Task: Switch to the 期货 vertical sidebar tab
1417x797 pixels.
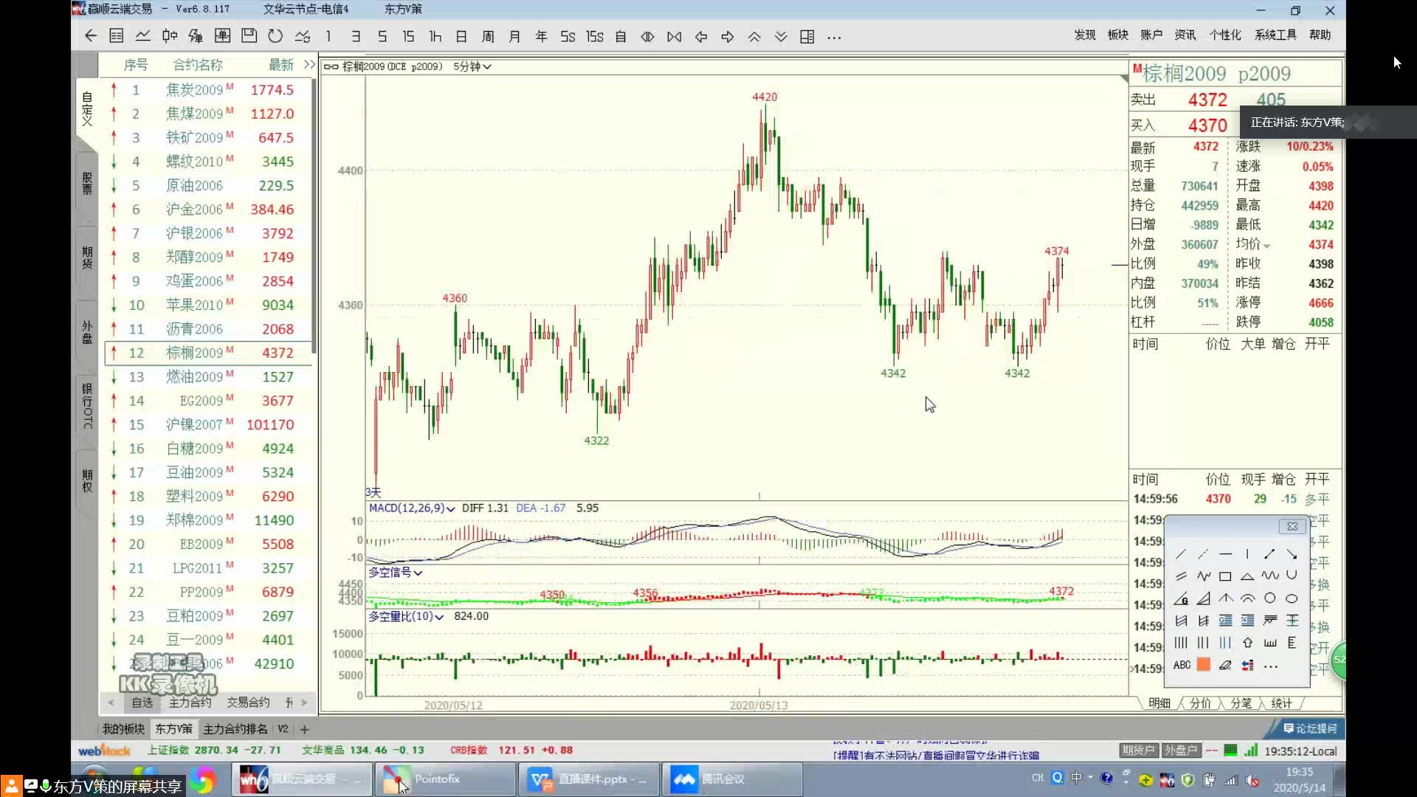Action: point(87,258)
